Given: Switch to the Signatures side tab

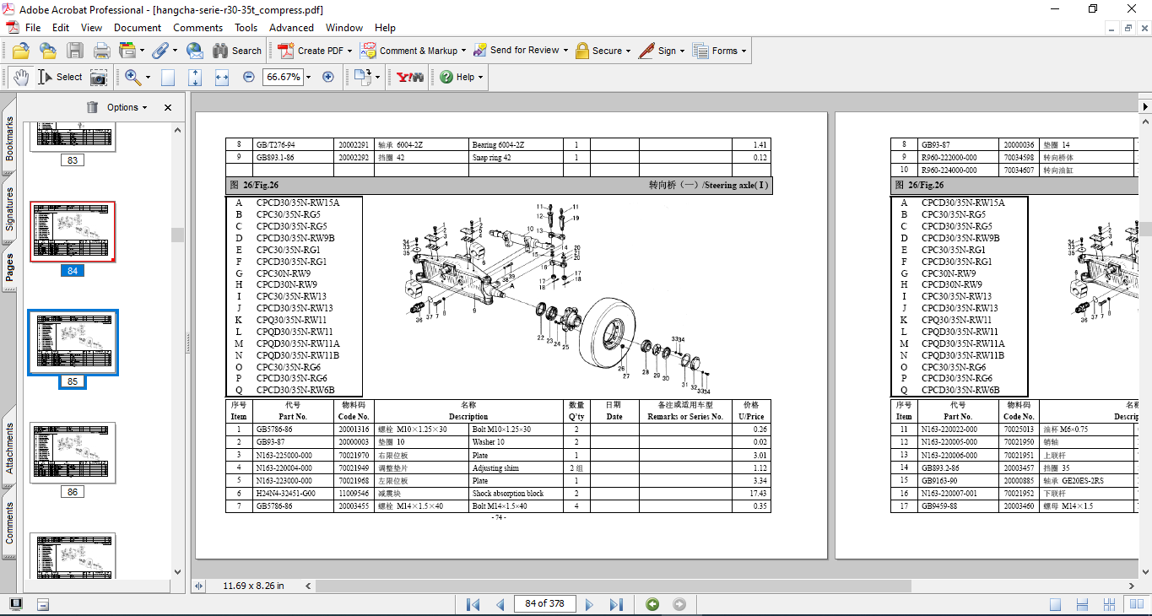Looking at the screenshot, I should coord(9,208).
